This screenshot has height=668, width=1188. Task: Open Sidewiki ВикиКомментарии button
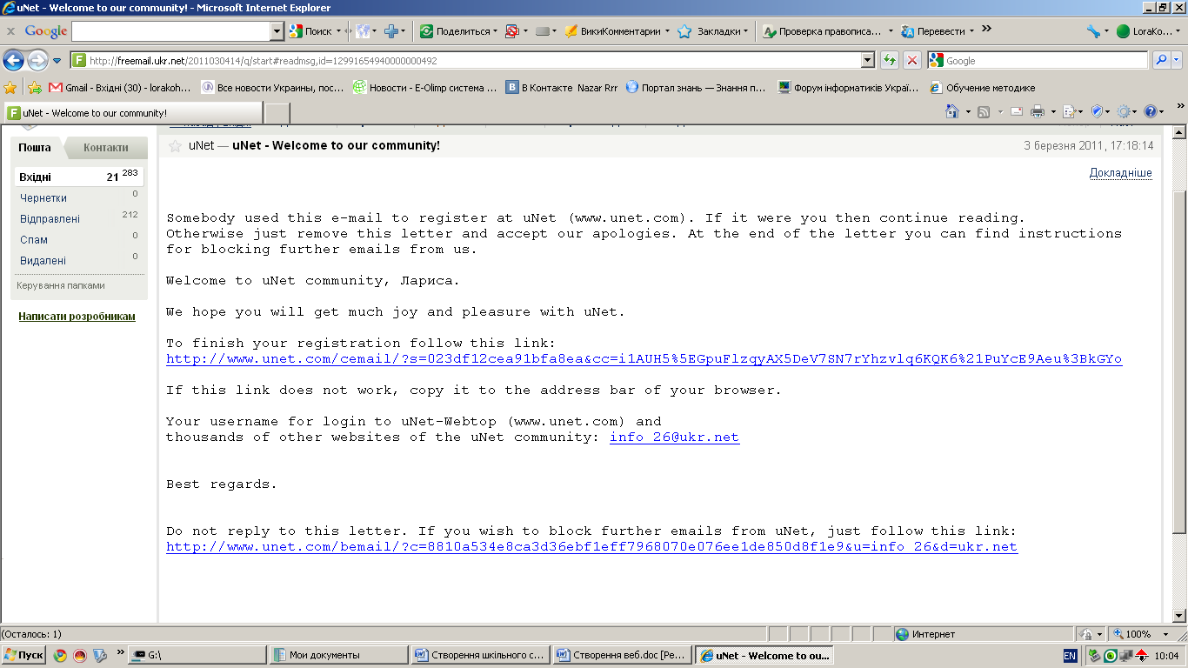pos(617,31)
